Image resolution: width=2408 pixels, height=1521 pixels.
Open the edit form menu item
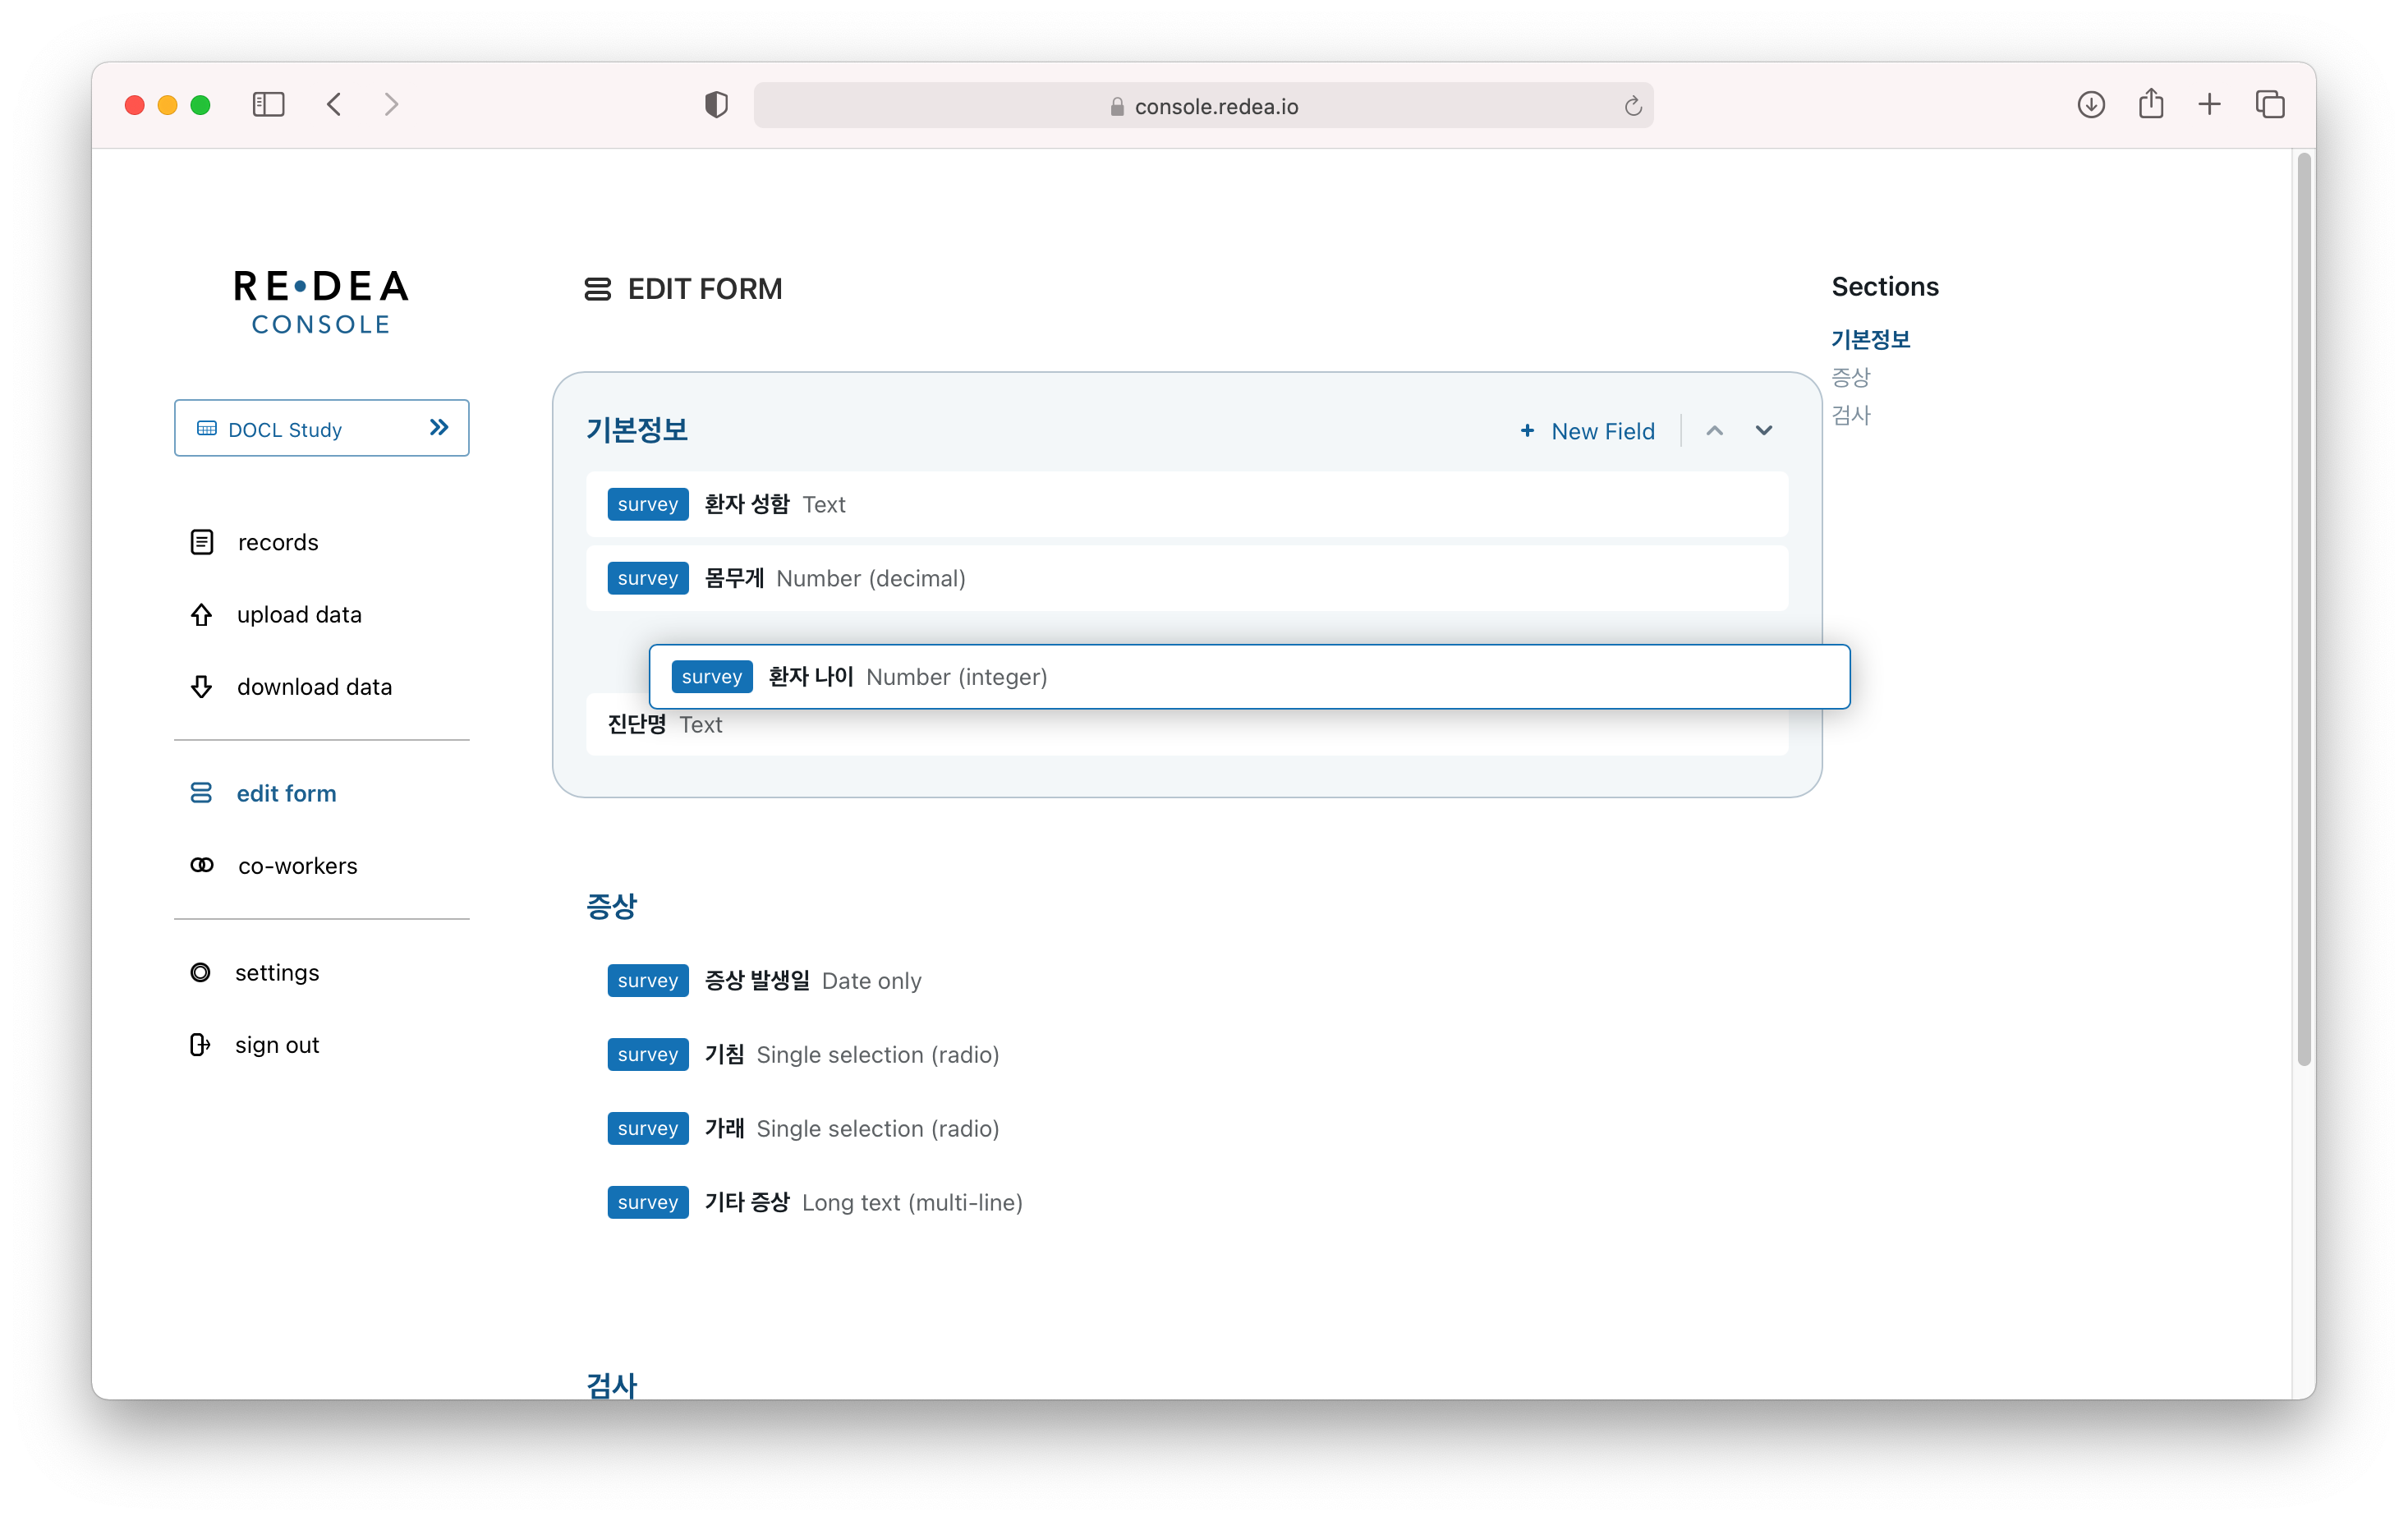click(286, 793)
